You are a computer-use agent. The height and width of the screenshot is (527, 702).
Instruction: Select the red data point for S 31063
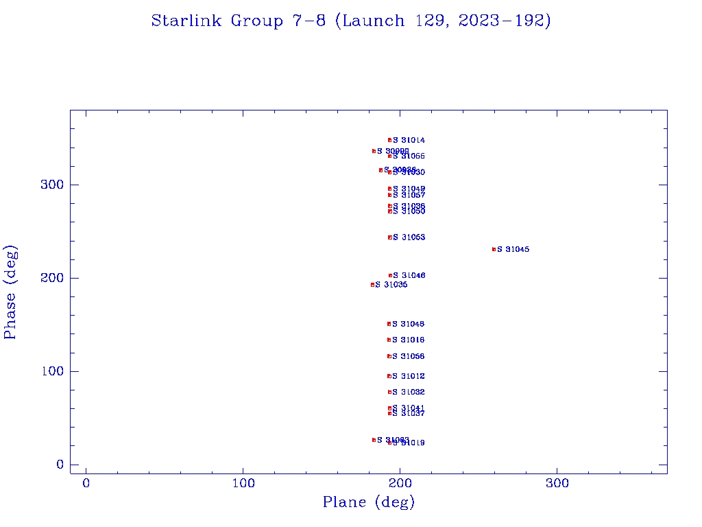390,237
